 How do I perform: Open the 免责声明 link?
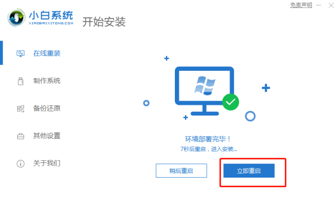pos(301,5)
